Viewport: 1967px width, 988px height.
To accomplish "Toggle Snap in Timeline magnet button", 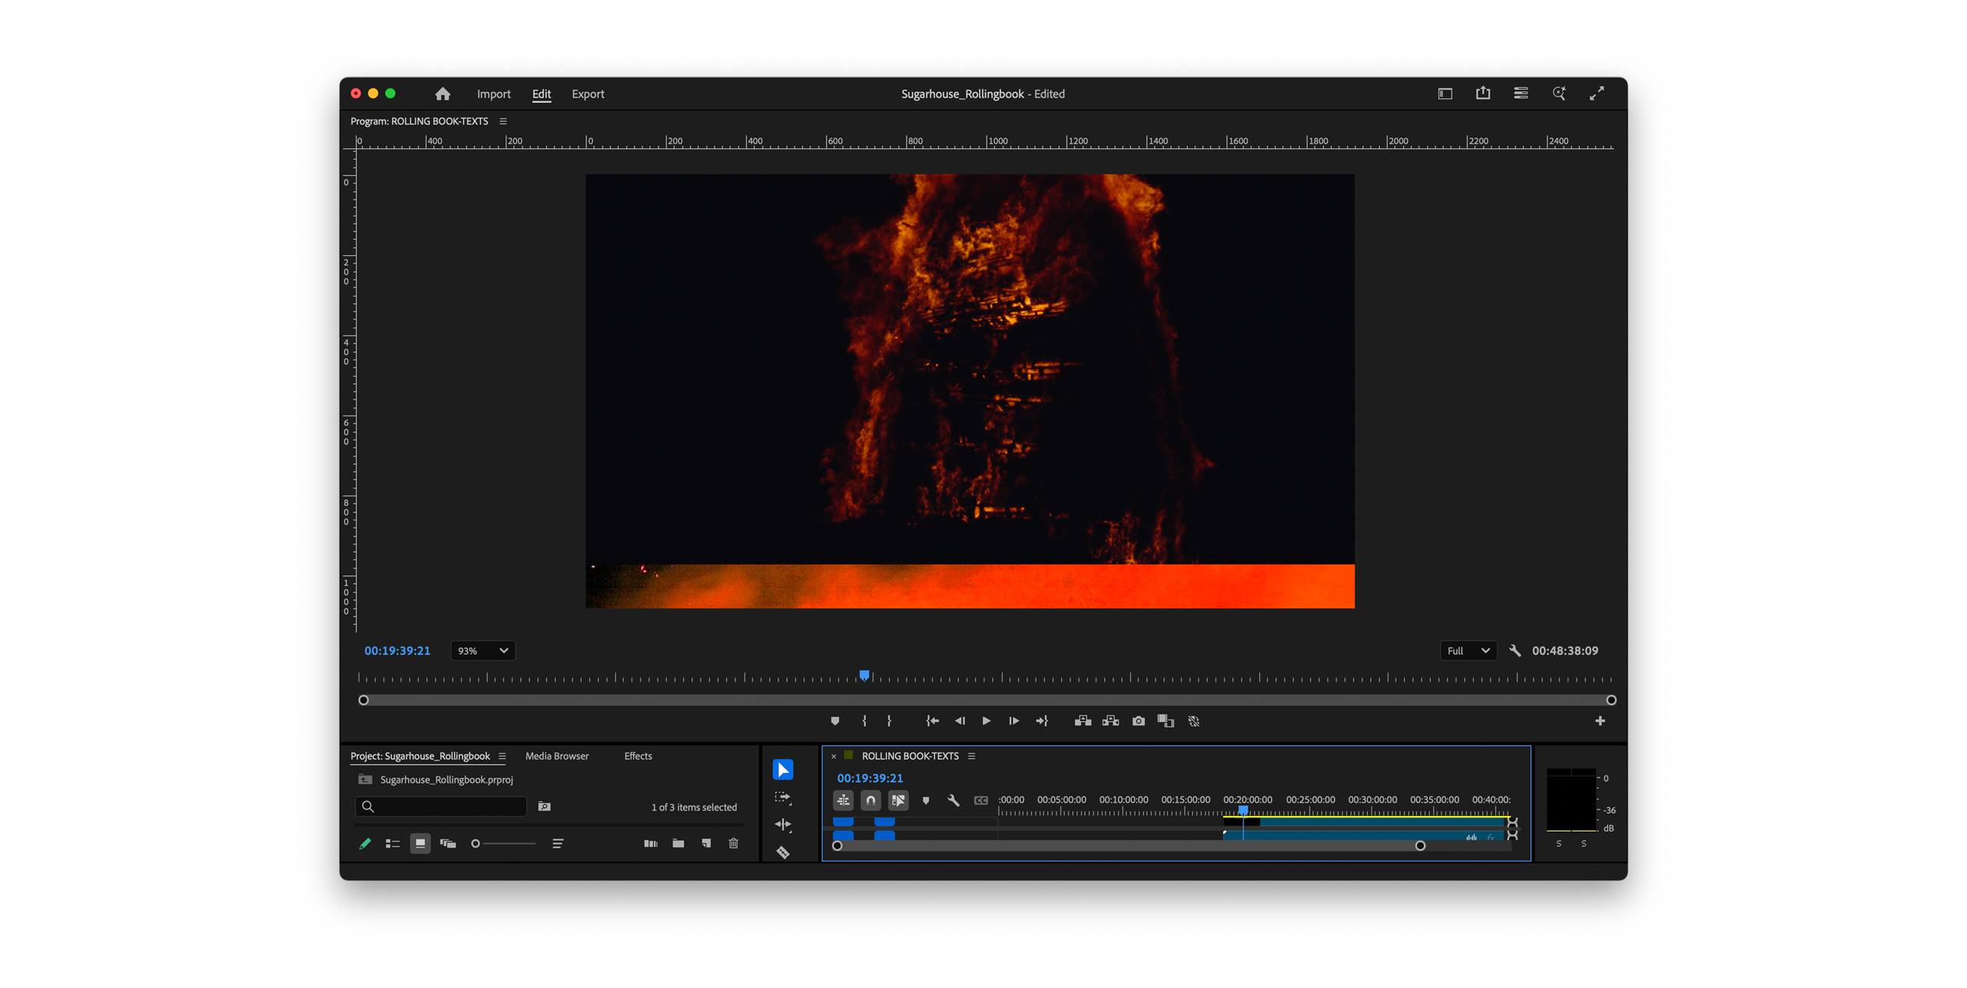I will 870,801.
